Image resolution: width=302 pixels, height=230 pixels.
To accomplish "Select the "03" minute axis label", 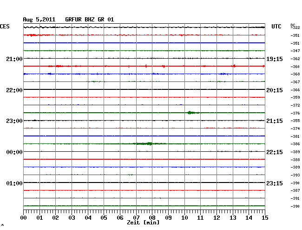I will (x=72, y=218).
